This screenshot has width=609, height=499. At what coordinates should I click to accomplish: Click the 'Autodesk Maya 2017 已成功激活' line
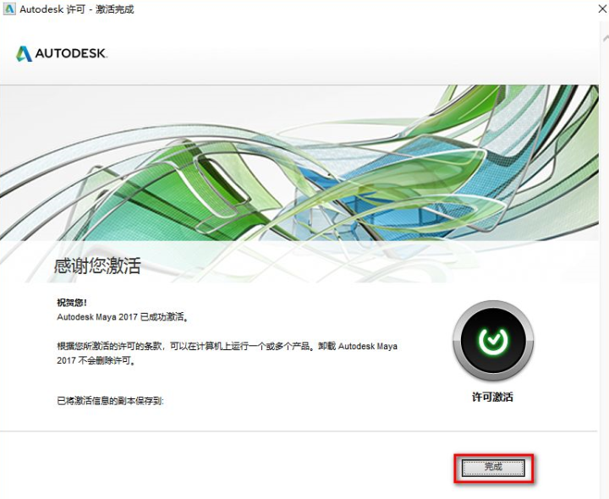(x=123, y=317)
